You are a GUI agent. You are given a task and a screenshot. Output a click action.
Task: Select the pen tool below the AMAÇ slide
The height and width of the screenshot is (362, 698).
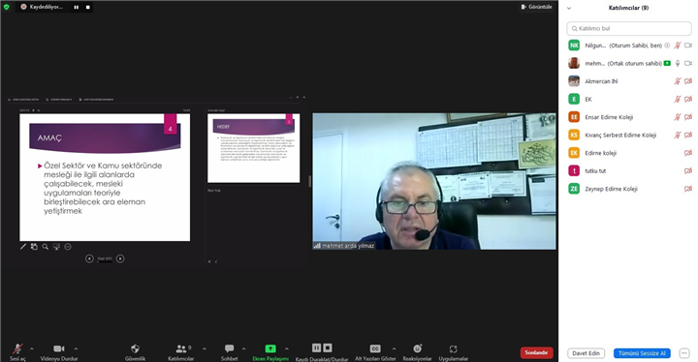click(23, 247)
